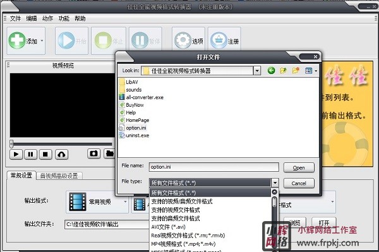Click the Stop (停止) toolbar button
This screenshot has width=379, height=252.
109,40
